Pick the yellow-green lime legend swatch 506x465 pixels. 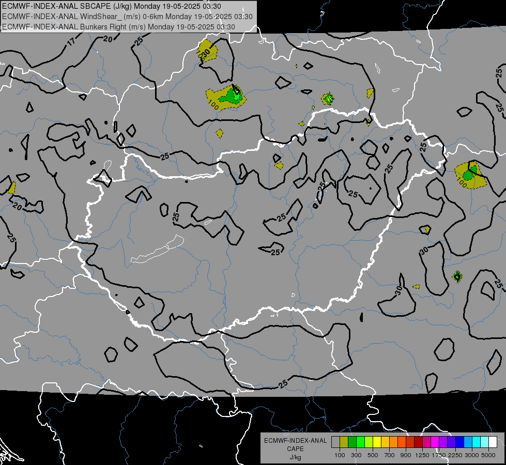pyautogui.click(x=369, y=442)
